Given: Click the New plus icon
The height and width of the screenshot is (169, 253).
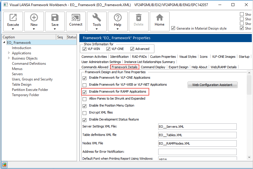Looking at the screenshot, I should (x=34, y=18).
